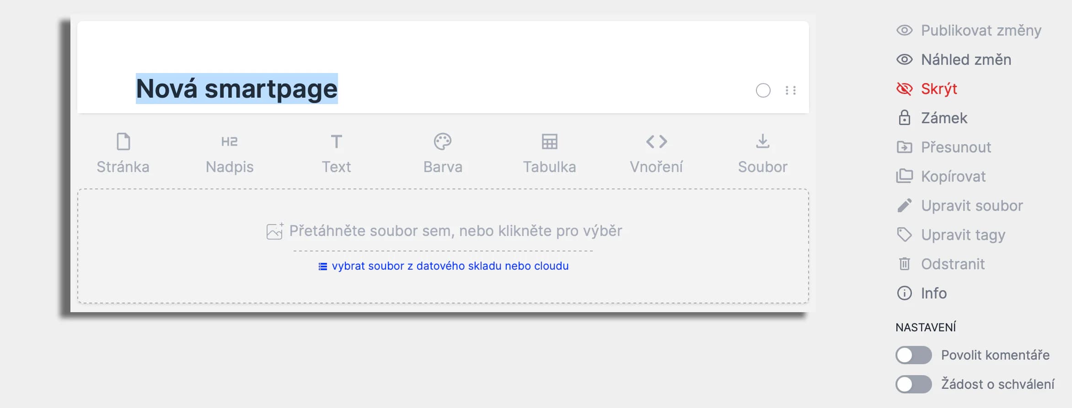Click Skrýt to hide the page
1072x408 pixels.
(938, 89)
